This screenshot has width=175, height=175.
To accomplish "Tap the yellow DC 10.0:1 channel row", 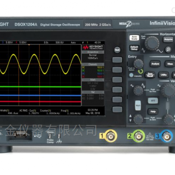I will 93,67.
